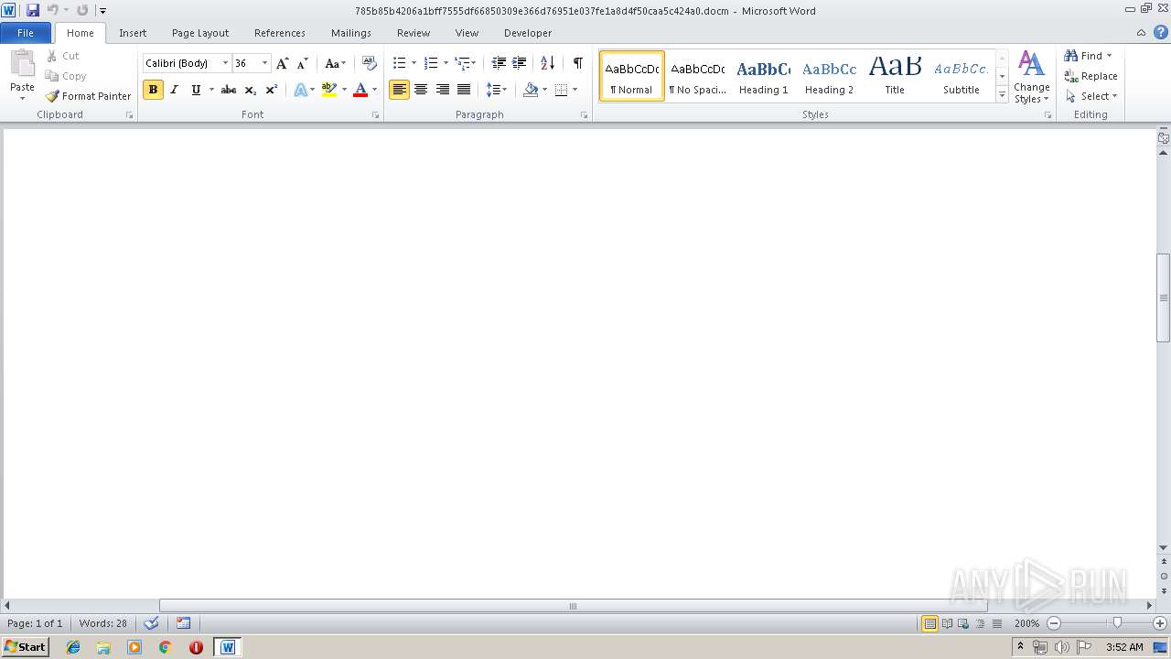This screenshot has height=659, width=1171.
Task: Open the Select dropdown in Editing
Action: pyautogui.click(x=1091, y=96)
